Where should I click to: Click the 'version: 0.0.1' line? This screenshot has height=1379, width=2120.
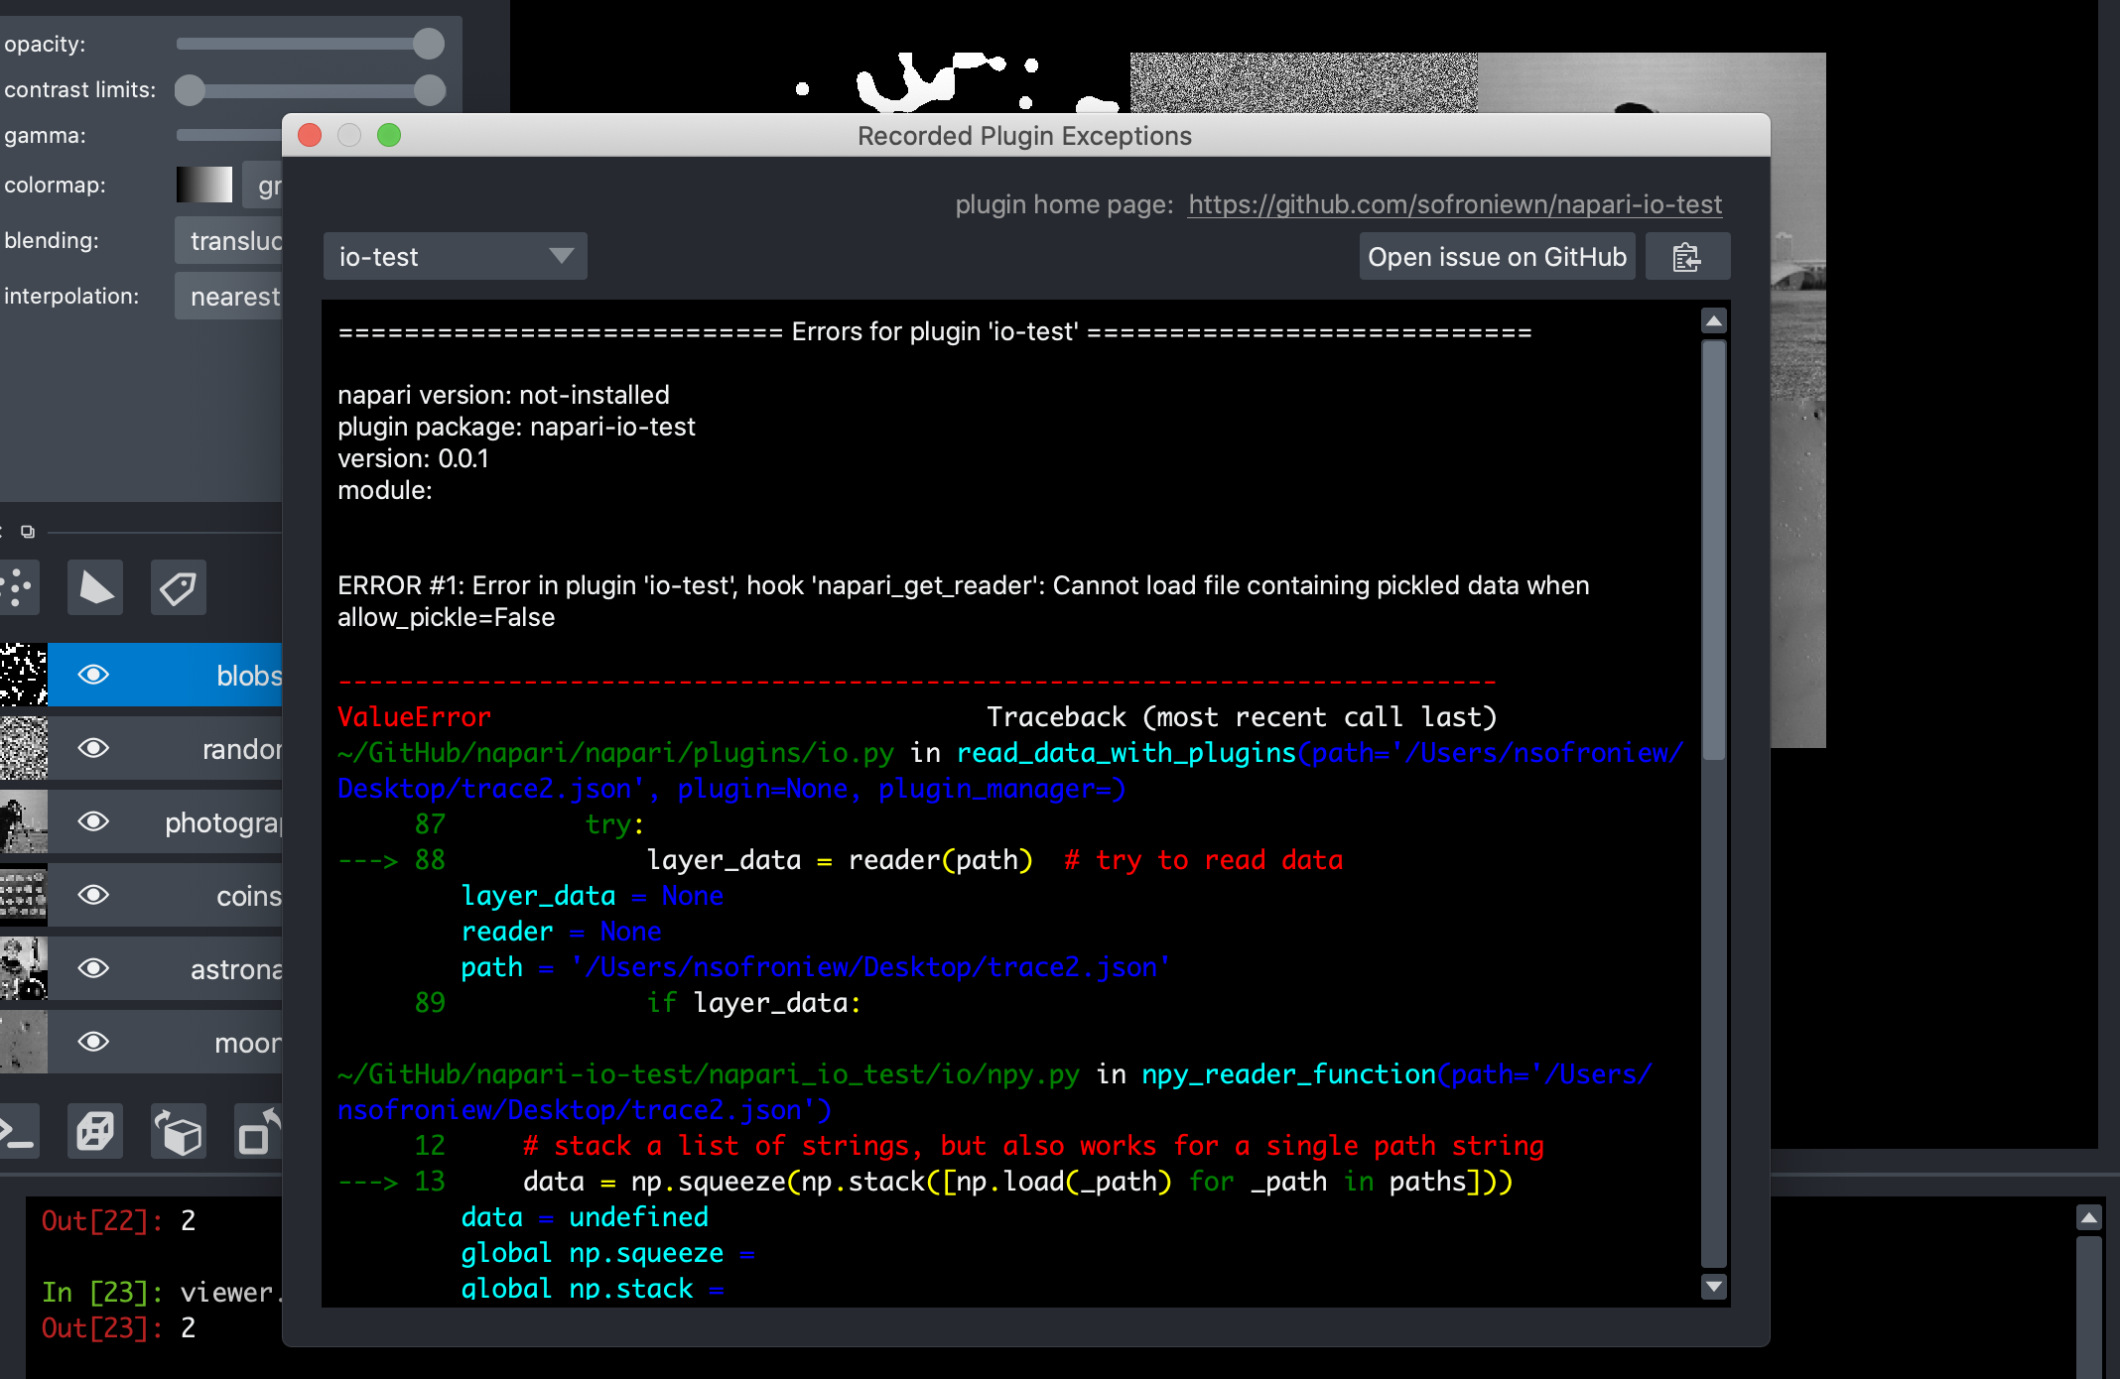[x=413, y=458]
